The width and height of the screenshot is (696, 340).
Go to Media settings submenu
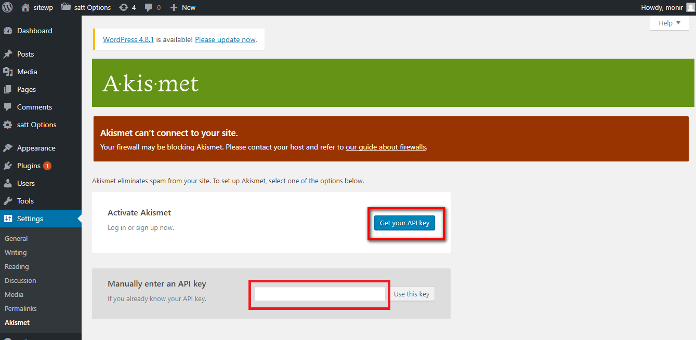point(14,294)
